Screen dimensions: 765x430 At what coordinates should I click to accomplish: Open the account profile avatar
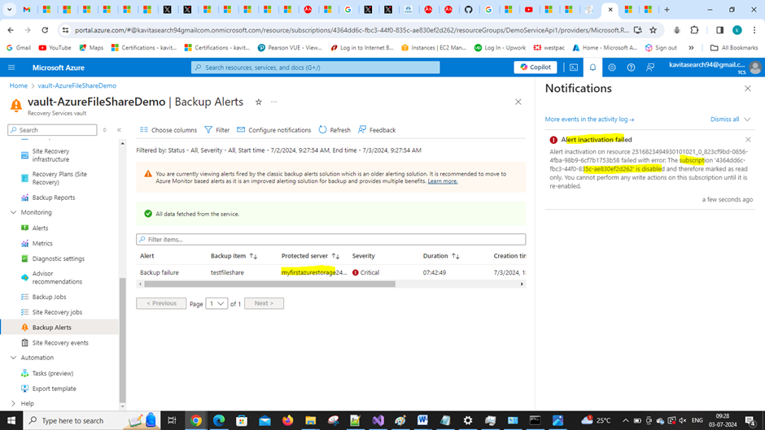coord(755,67)
